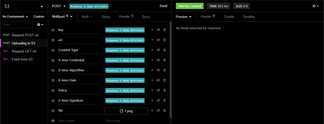Viewport: 324px width, 124px height.
Task: Send the request
Action: 164,6
